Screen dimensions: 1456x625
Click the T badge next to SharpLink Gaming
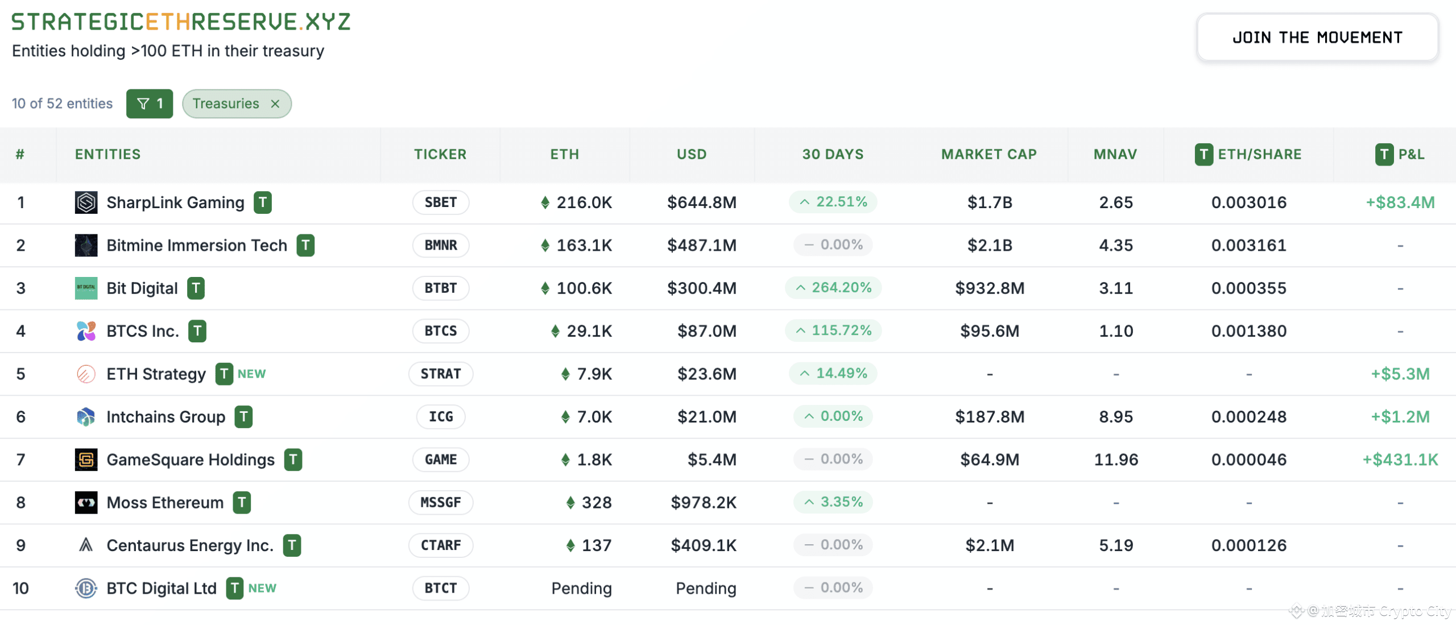pyautogui.click(x=262, y=202)
